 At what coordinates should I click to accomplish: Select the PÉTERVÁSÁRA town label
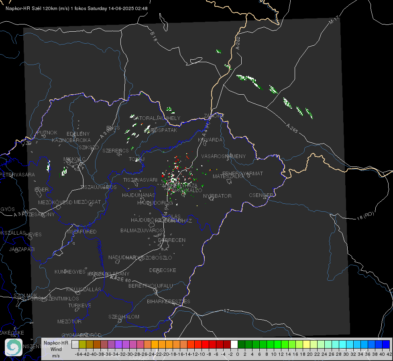[x=18, y=174]
